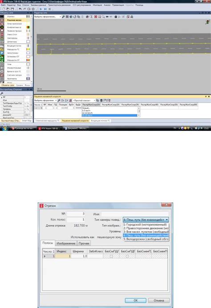Click the wrench icon in speed decisions list toolbar

point(59,100)
